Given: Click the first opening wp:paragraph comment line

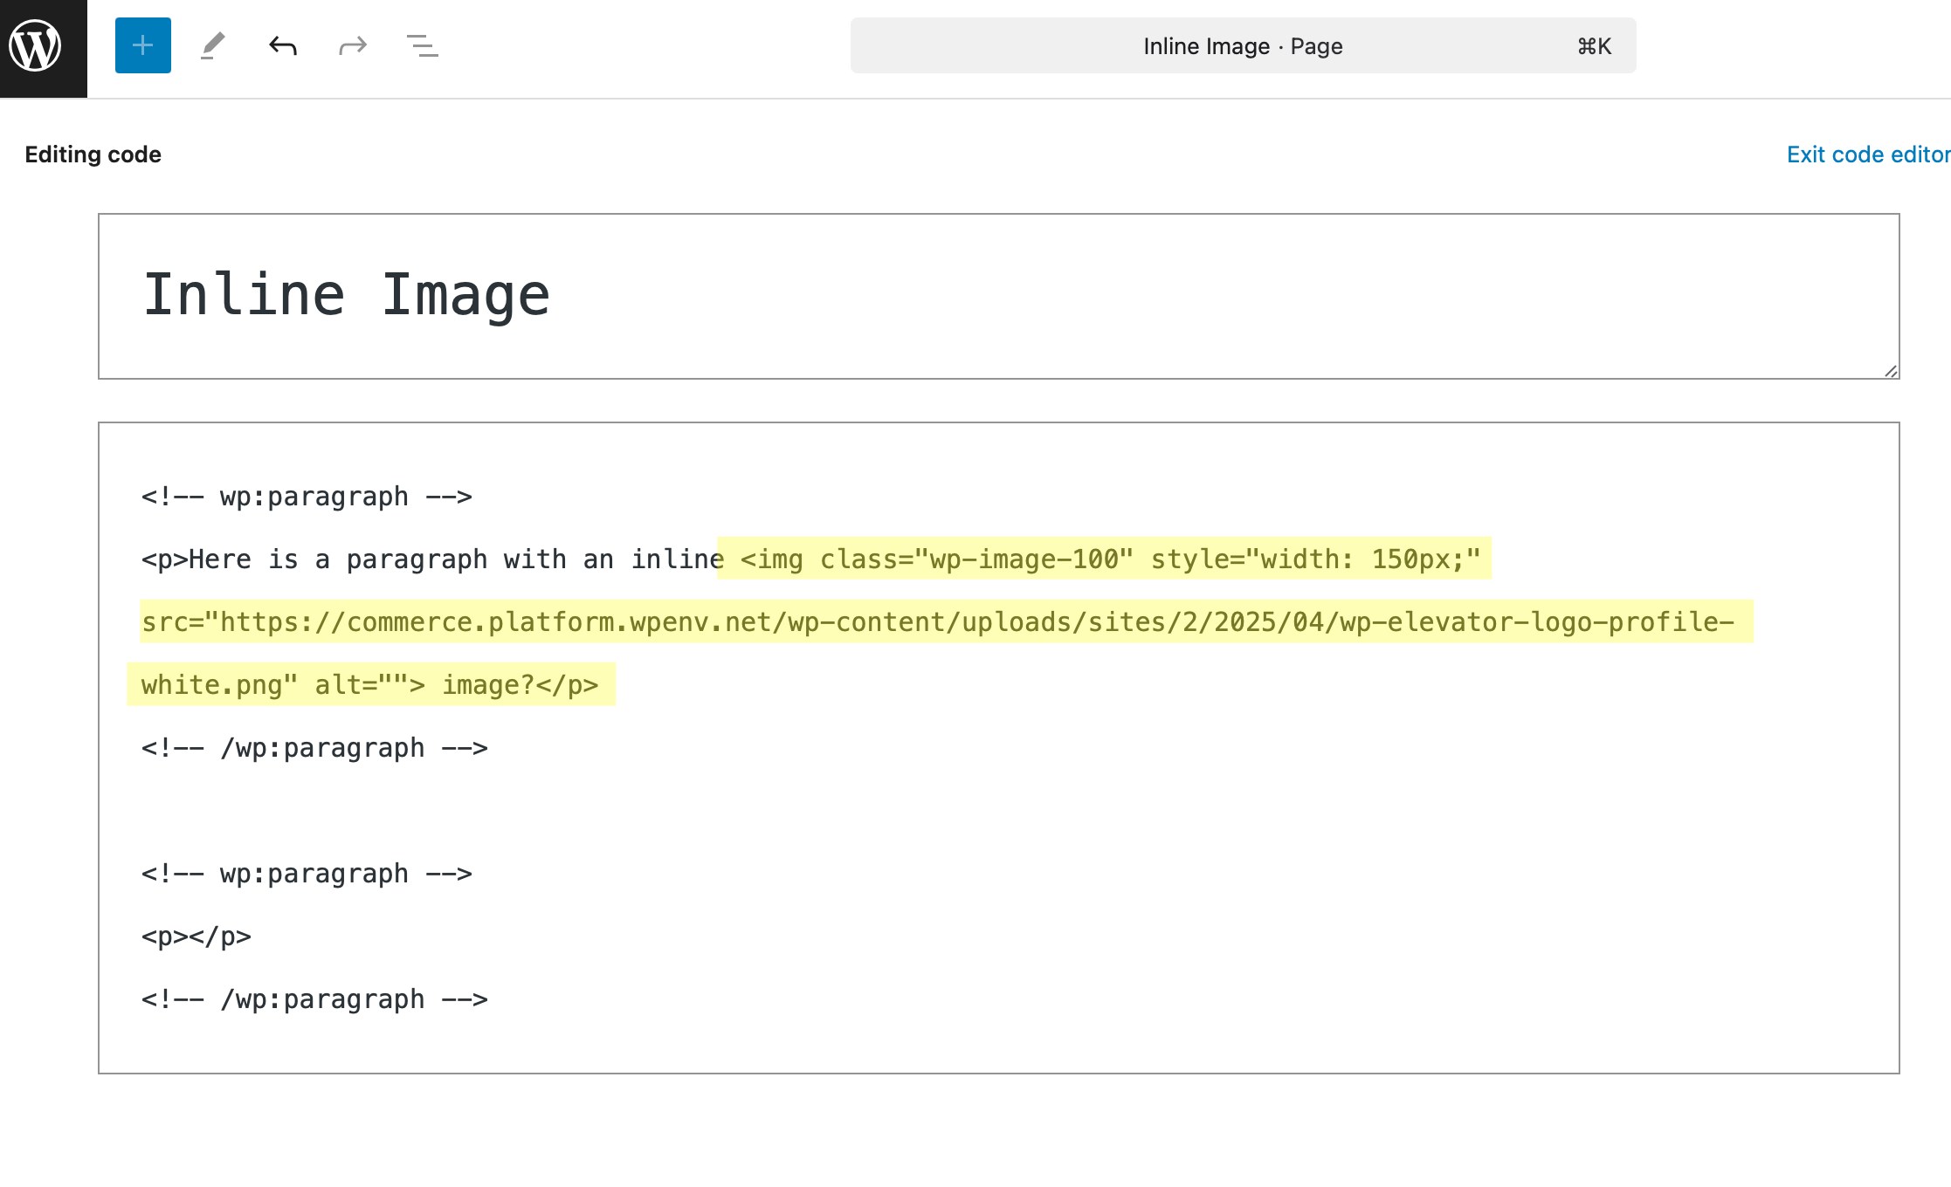Looking at the screenshot, I should tap(307, 497).
